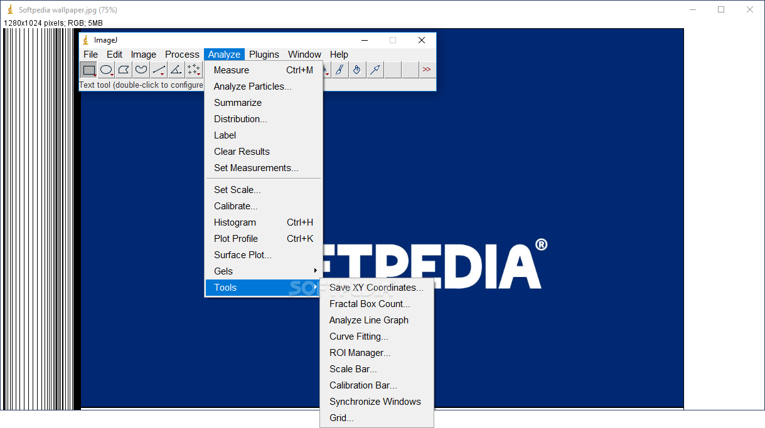The height and width of the screenshot is (428, 765).
Task: Open ROI Manager...
Action: pyautogui.click(x=377, y=353)
